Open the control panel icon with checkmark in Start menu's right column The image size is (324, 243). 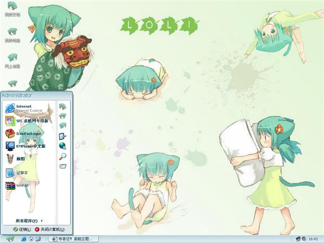[63, 136]
